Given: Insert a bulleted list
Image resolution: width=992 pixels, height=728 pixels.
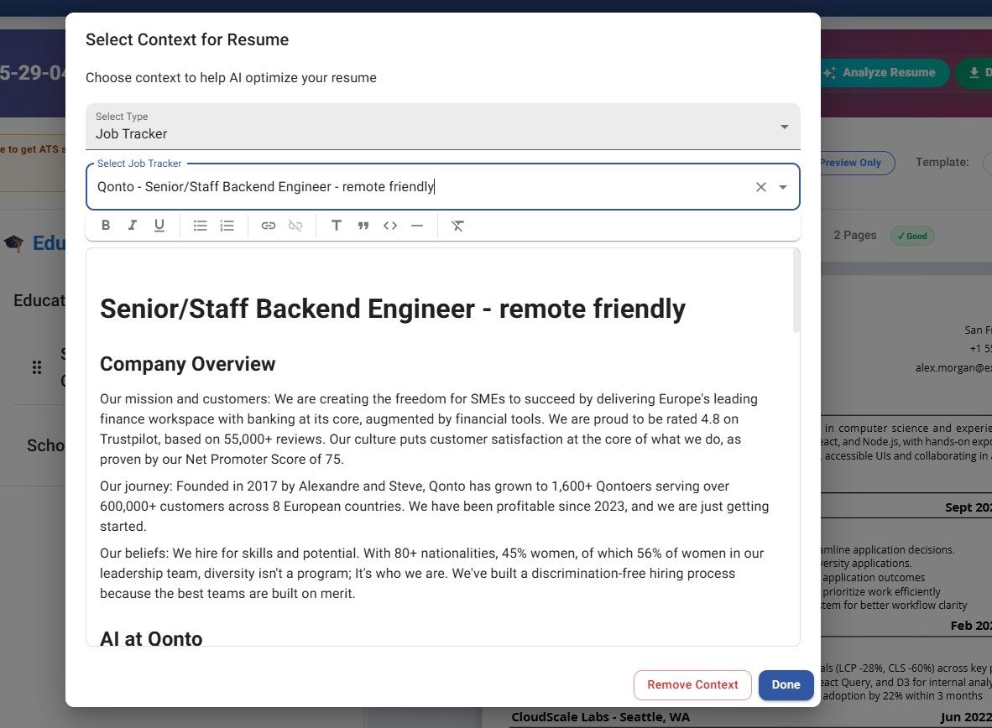Looking at the screenshot, I should click(200, 225).
